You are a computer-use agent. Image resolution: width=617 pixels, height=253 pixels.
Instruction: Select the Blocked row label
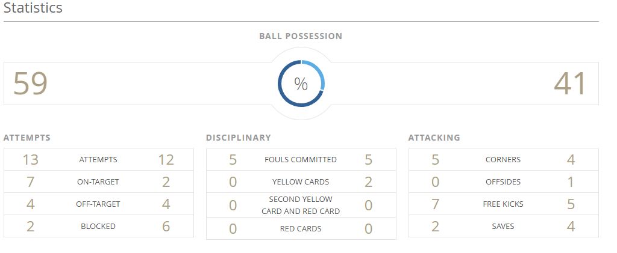(98, 227)
